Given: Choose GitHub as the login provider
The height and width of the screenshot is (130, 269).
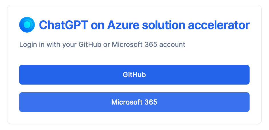Looking at the screenshot, I should tap(134, 75).
